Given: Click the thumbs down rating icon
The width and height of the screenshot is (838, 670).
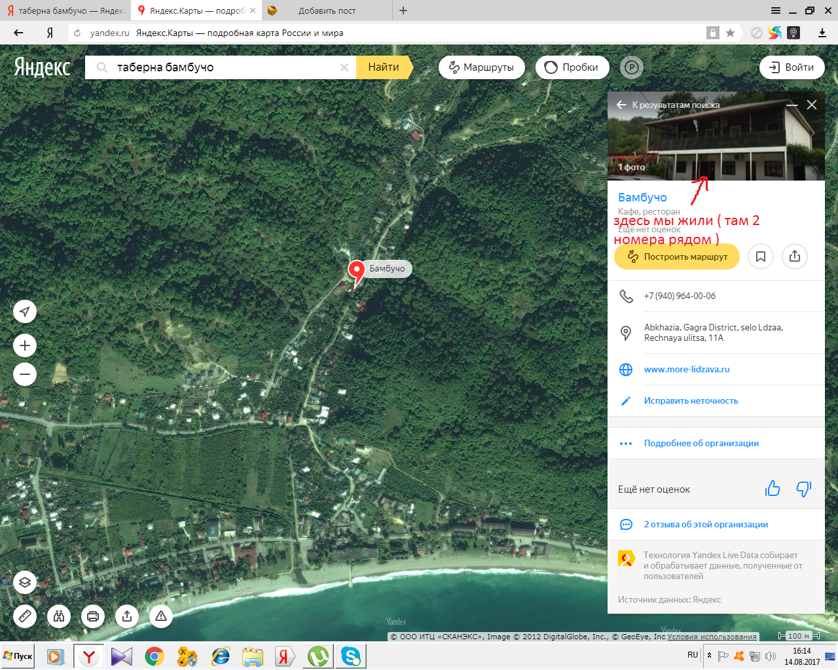Looking at the screenshot, I should 803,489.
